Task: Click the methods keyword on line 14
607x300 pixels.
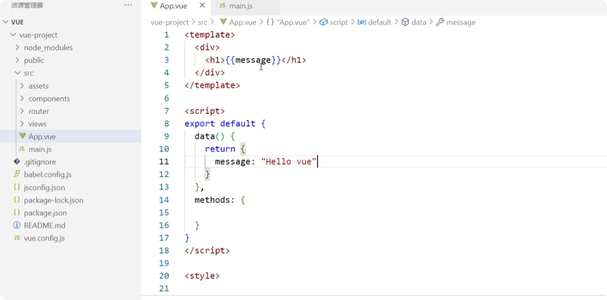Action: (x=212, y=200)
